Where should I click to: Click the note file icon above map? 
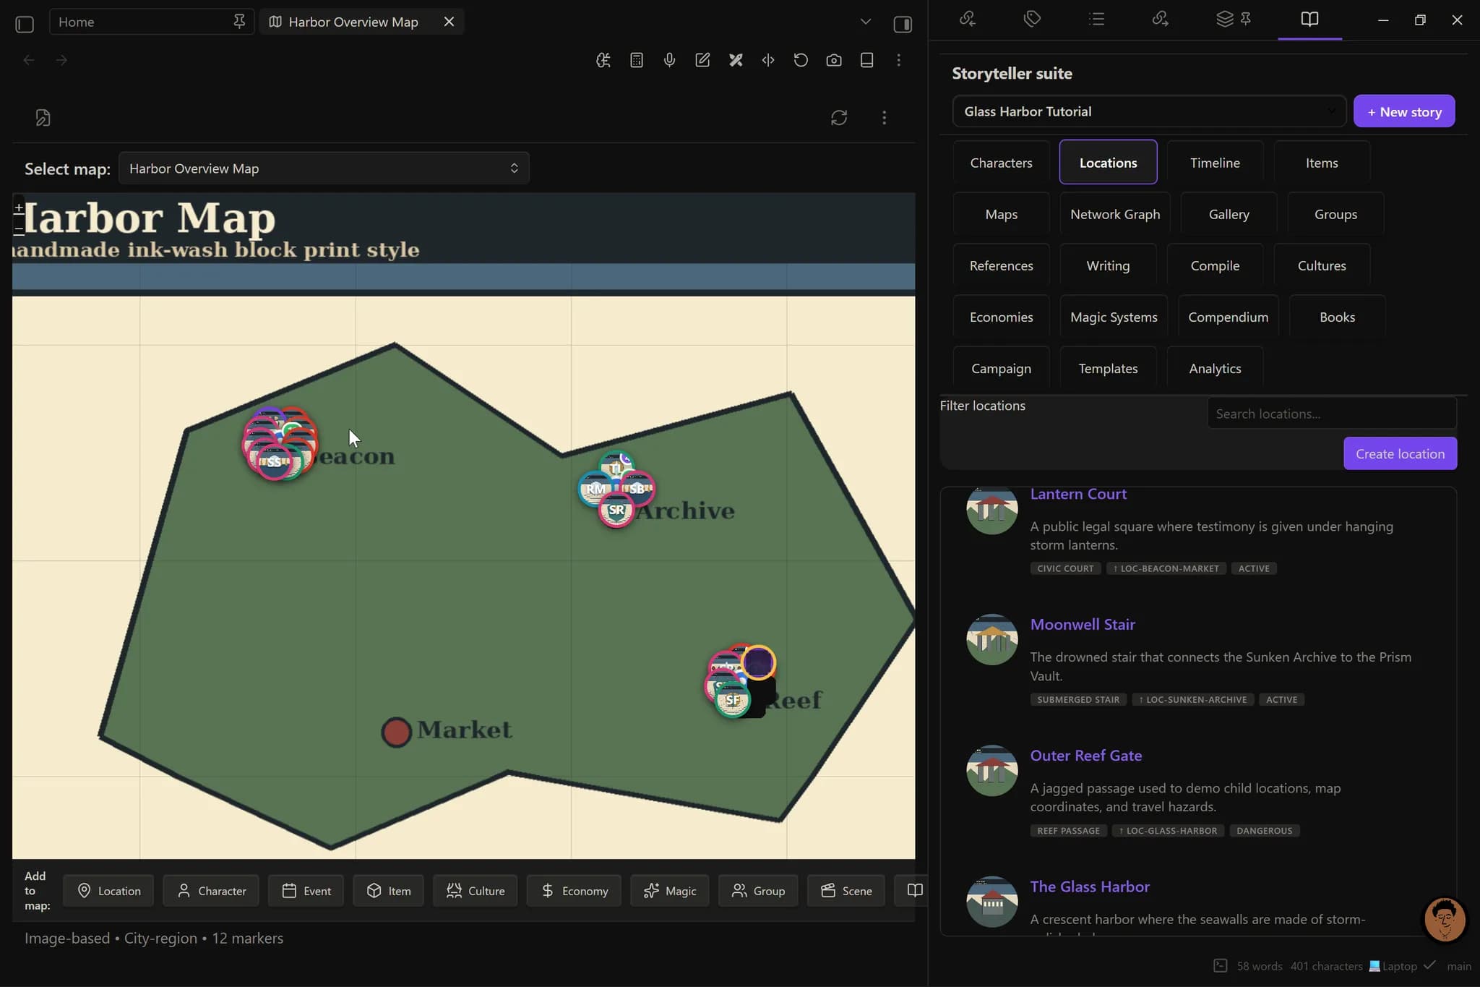tap(43, 117)
